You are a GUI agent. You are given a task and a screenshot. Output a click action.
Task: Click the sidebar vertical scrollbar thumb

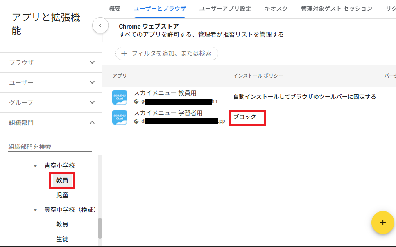pyautogui.click(x=100, y=228)
